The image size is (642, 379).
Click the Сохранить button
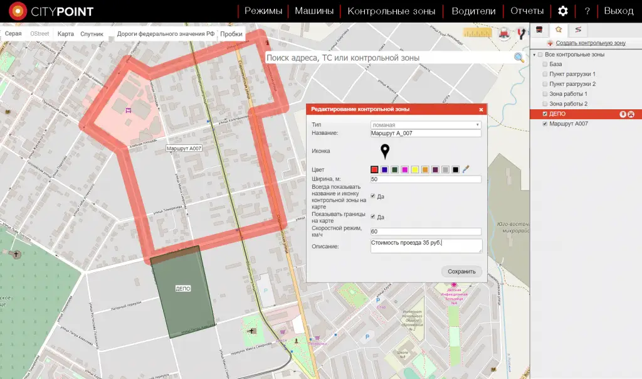[x=462, y=272]
